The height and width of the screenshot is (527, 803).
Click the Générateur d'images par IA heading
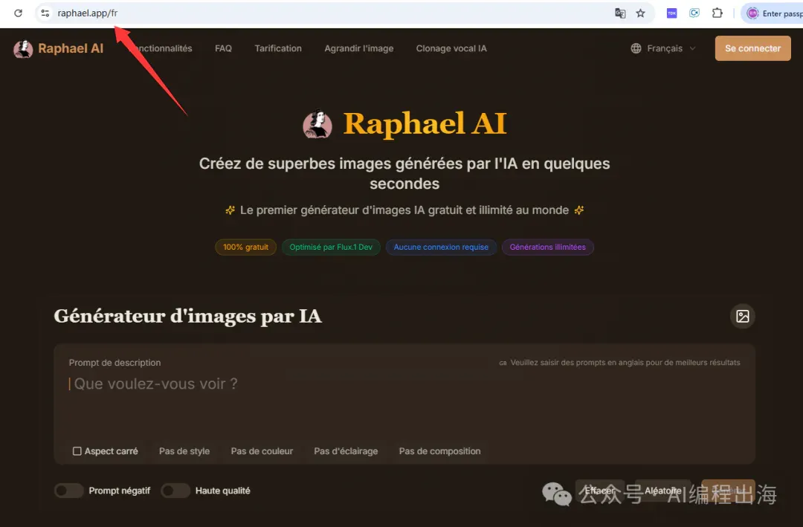[x=188, y=316]
